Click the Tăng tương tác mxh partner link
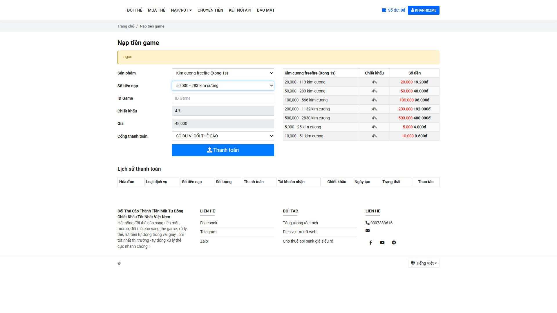The width and height of the screenshot is (557, 313). (300, 223)
